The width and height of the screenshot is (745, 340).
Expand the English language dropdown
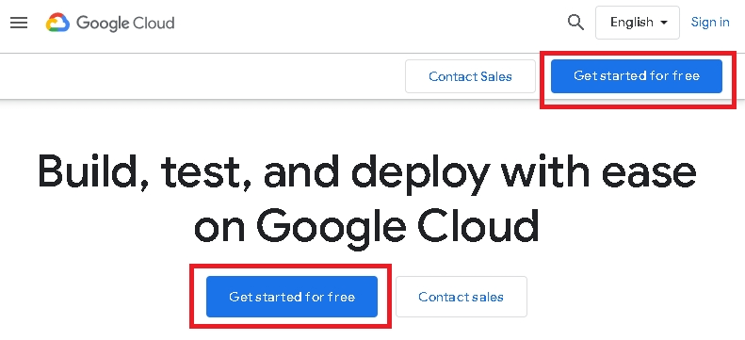click(x=637, y=23)
